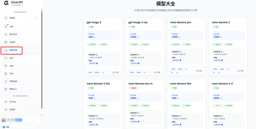The width and height of the screenshot is (256, 129).
Task: Click the globe icon next to 中文
Action: pyautogui.click(x=4, y=127)
